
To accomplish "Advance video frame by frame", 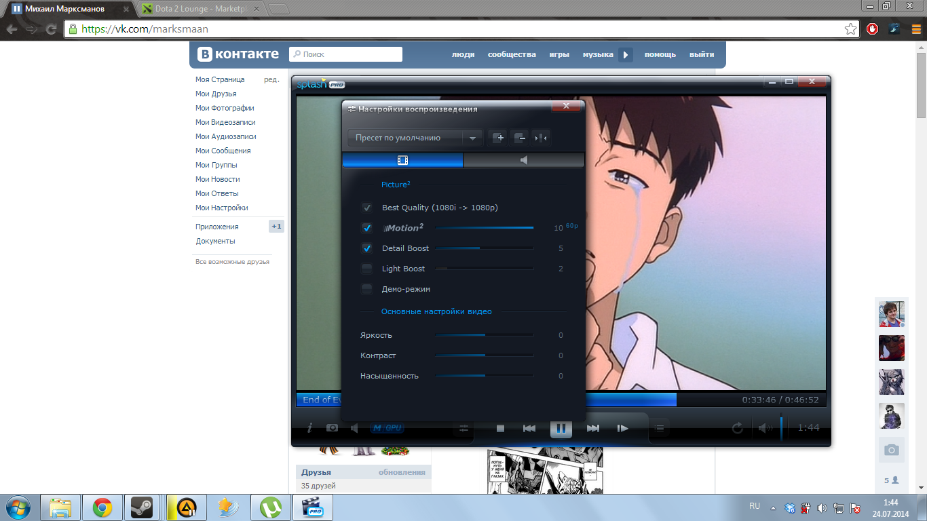I will [x=622, y=428].
